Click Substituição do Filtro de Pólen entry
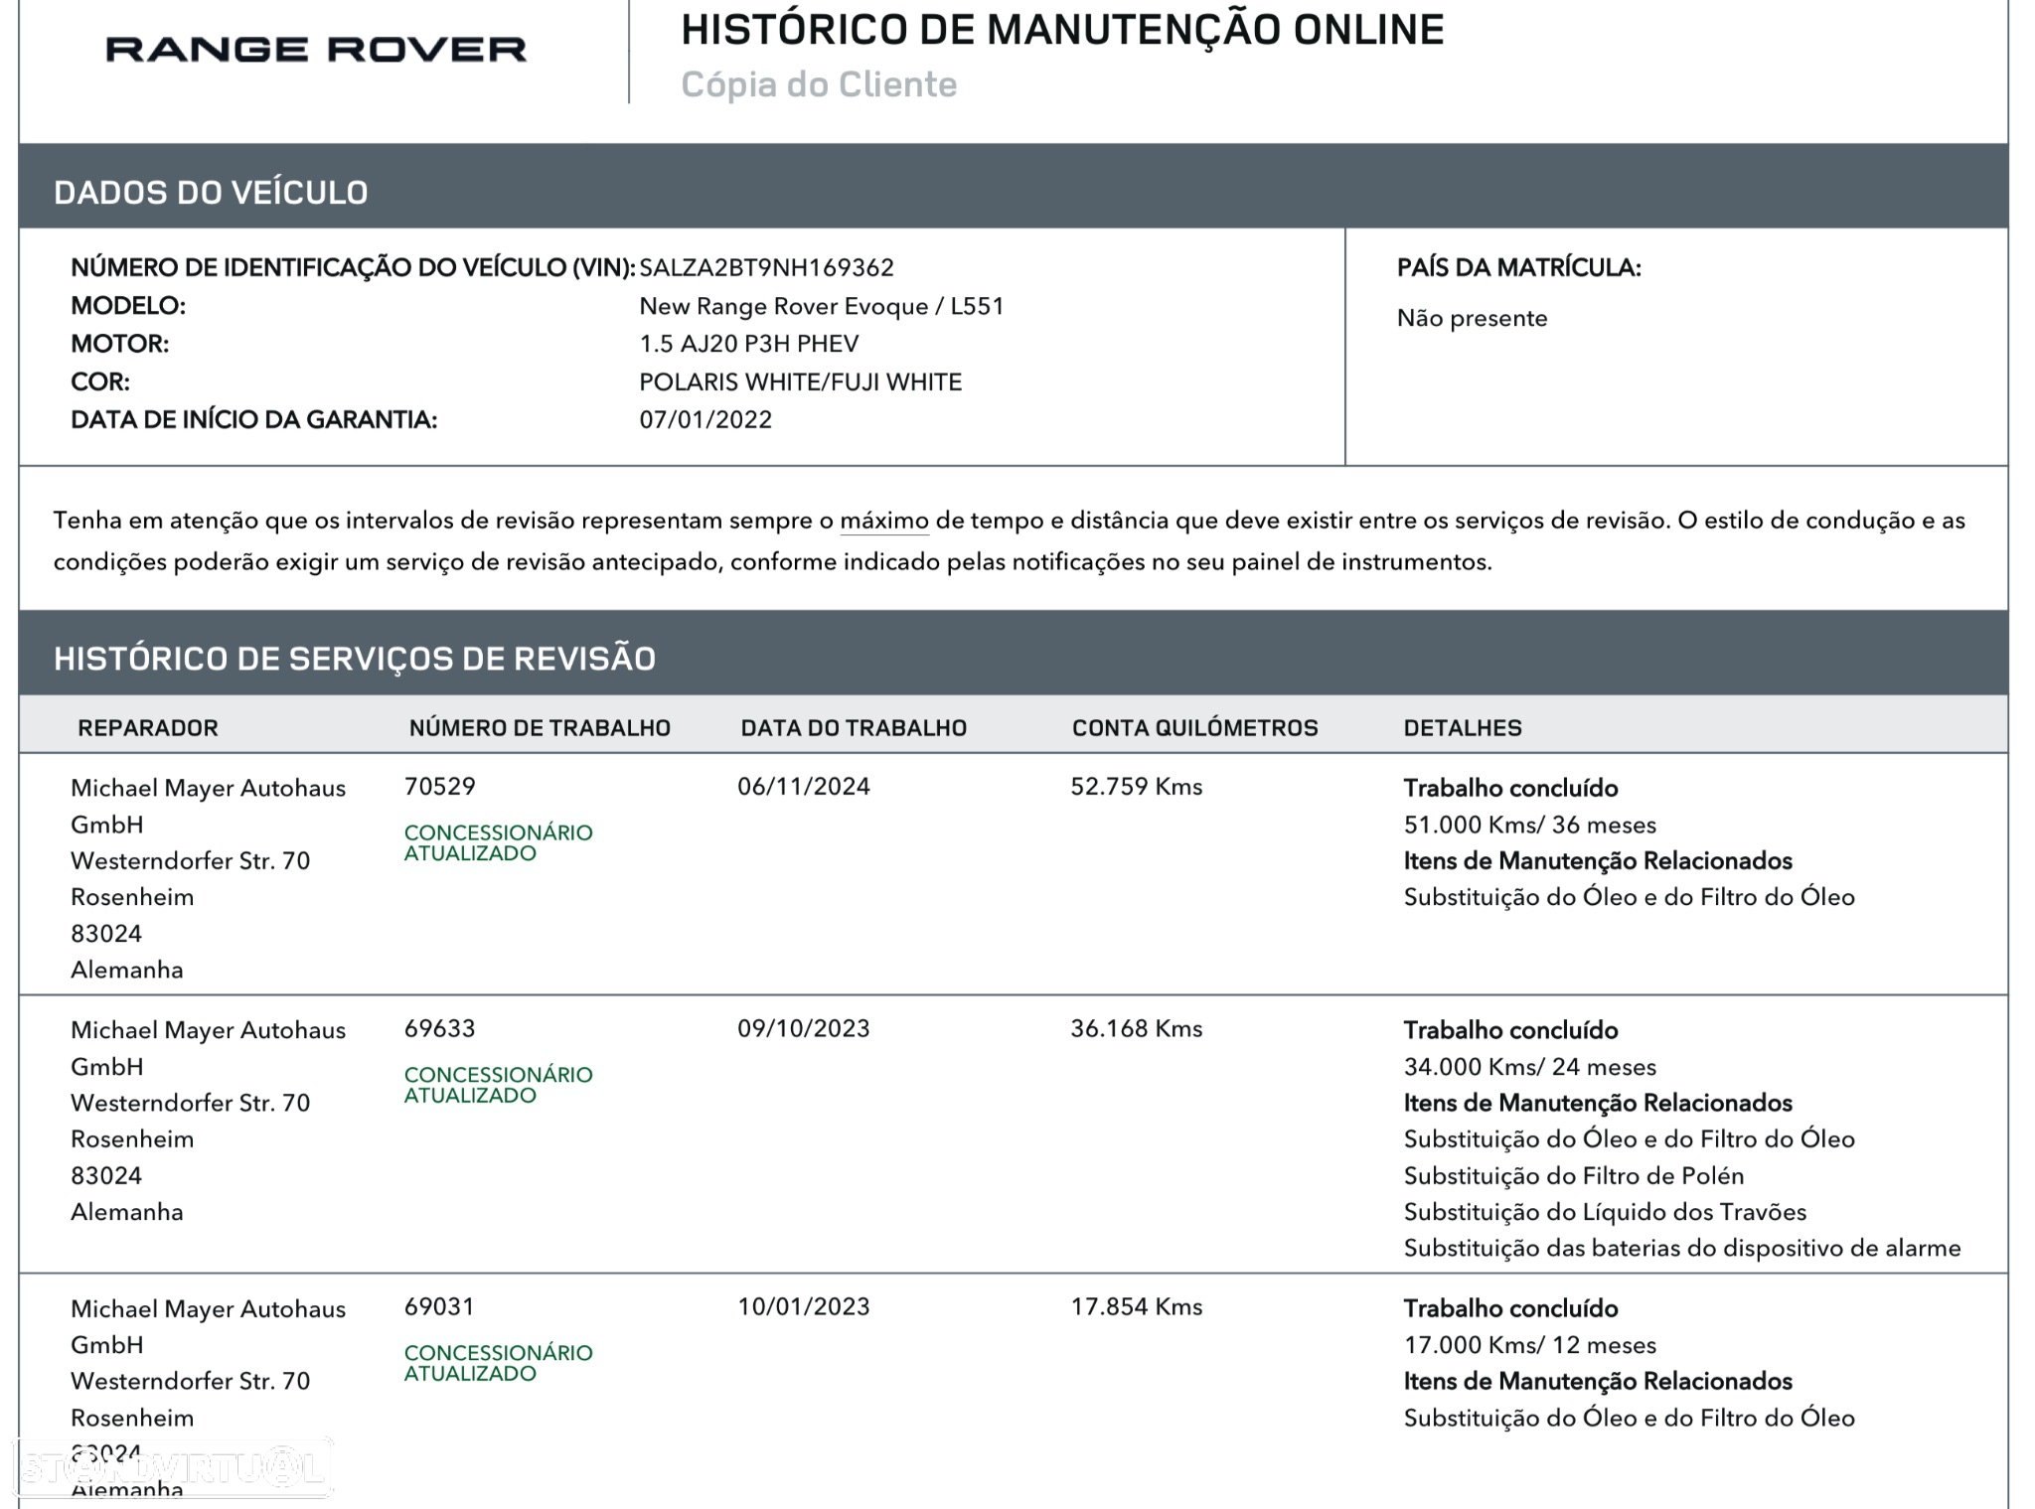 coord(1573,1175)
